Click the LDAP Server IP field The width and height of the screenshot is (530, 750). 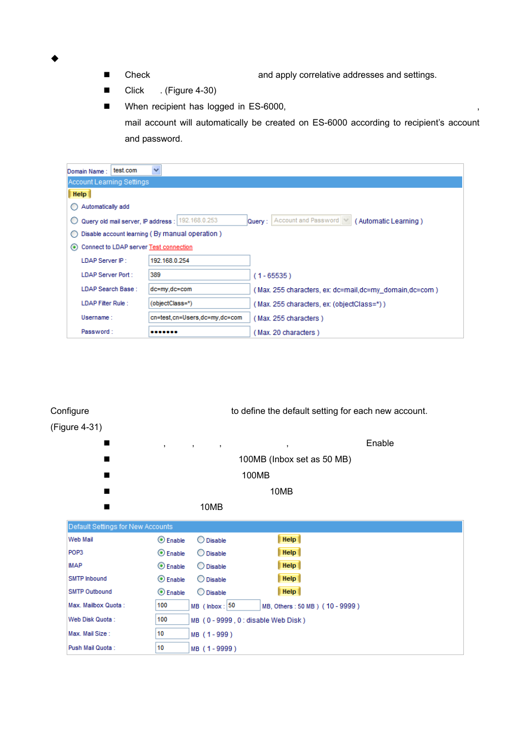(199, 261)
